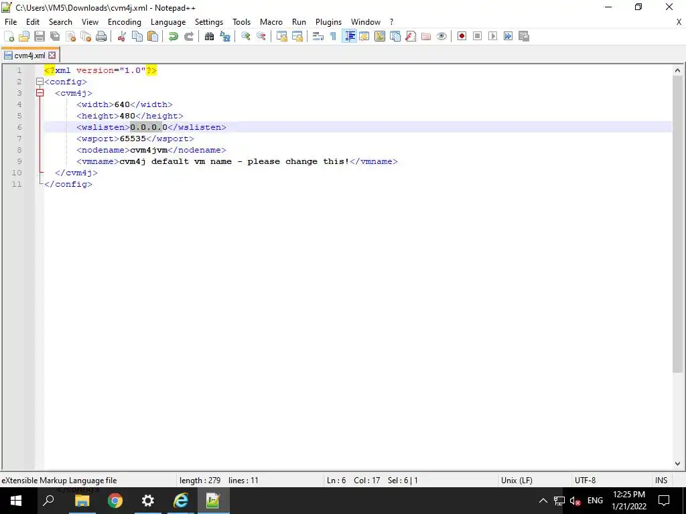The width and height of the screenshot is (686, 514).
Task: Click line number 9 in the margin
Action: click(x=19, y=161)
